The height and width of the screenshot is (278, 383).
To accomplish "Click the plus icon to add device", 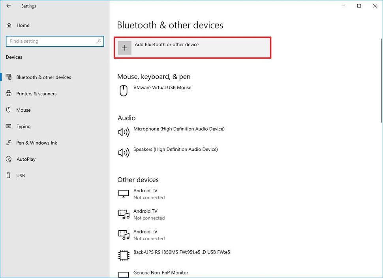I will click(125, 48).
